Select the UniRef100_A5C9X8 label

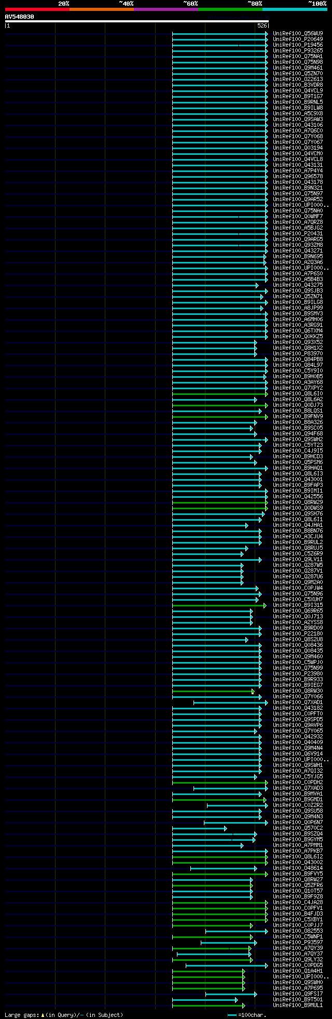[298, 113]
